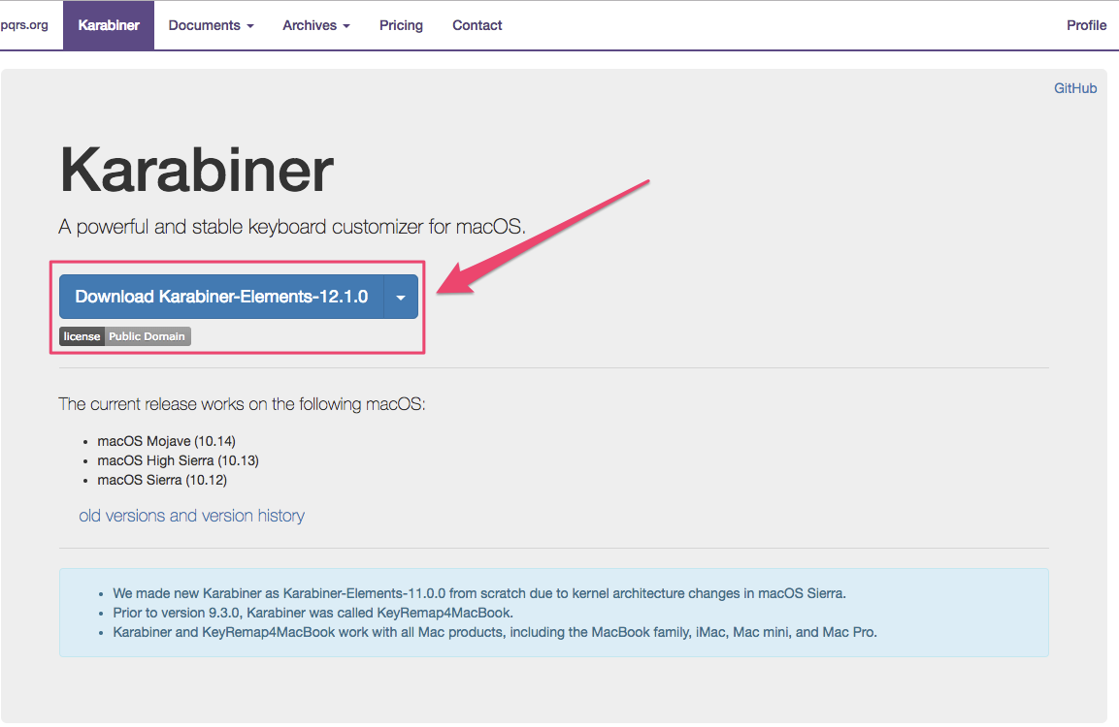
Task: Expand the caret beside the Download button
Action: pyautogui.click(x=401, y=297)
